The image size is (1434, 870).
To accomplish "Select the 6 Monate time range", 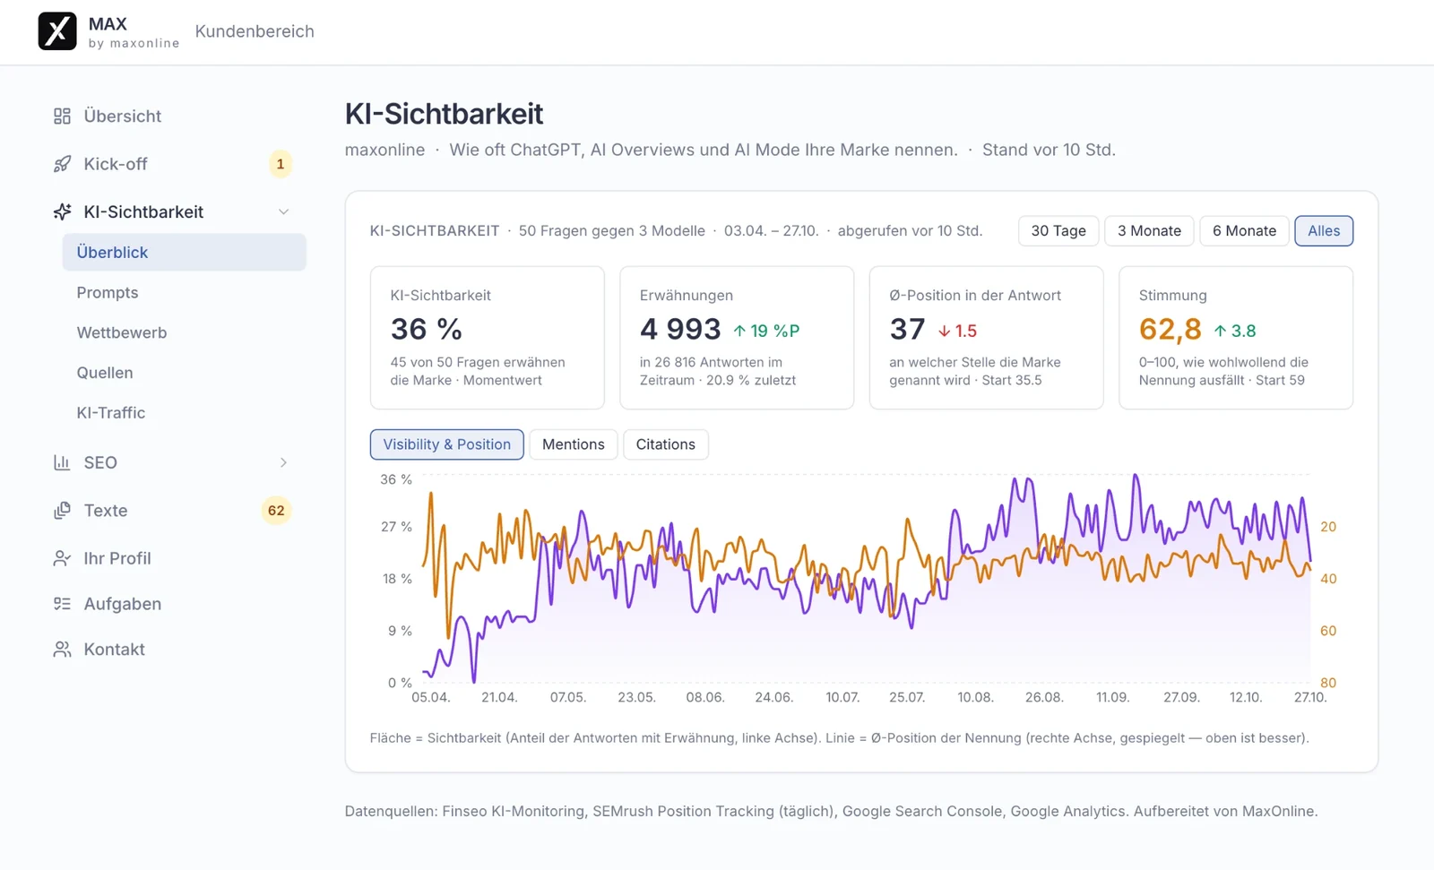I will [x=1244, y=231].
